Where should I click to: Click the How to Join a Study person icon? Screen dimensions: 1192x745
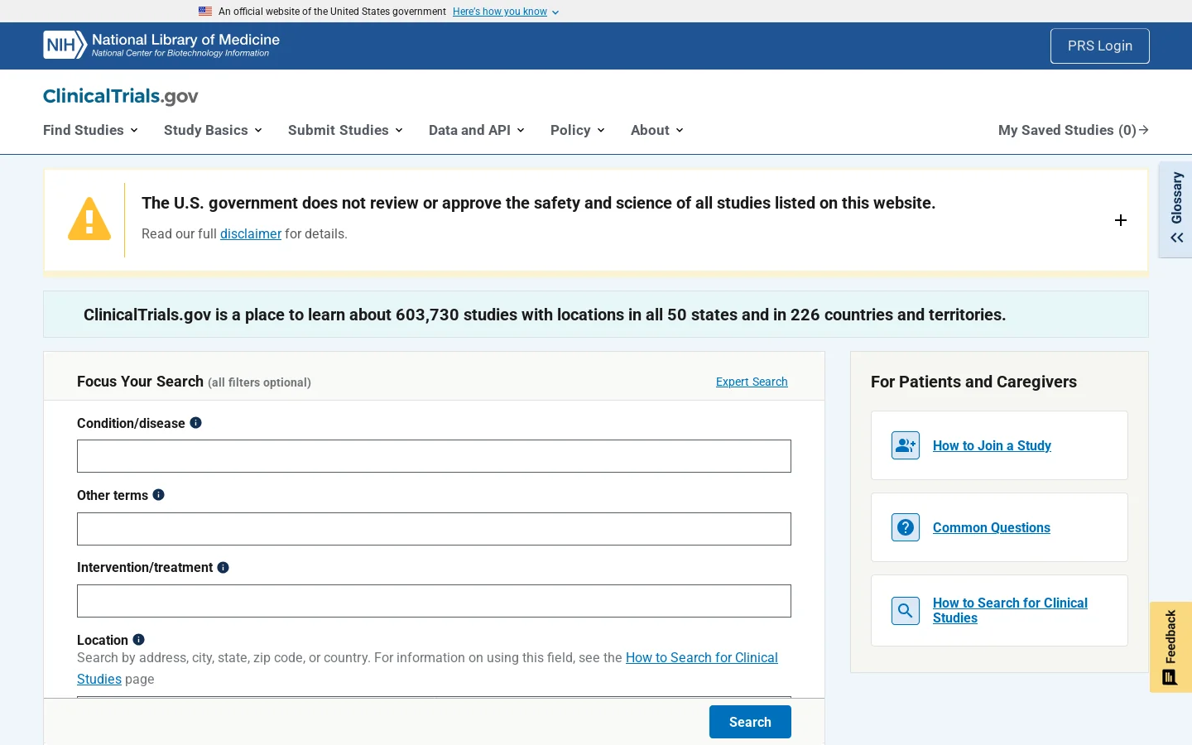906,445
